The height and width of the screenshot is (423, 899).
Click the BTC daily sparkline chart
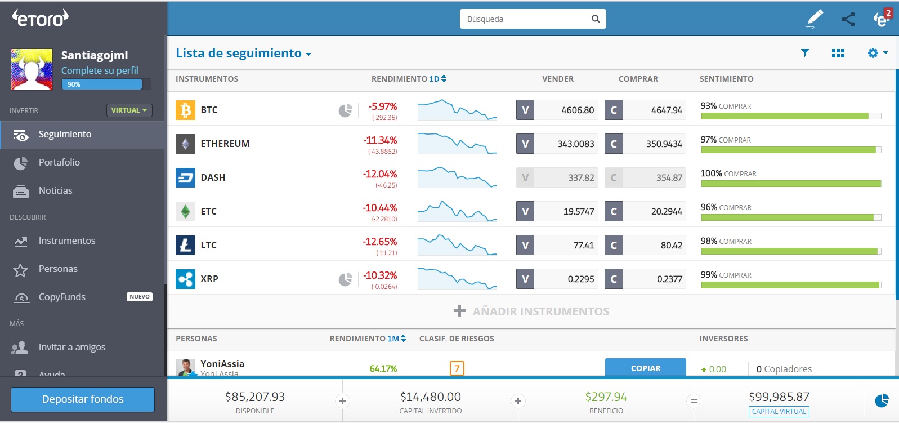(x=457, y=110)
